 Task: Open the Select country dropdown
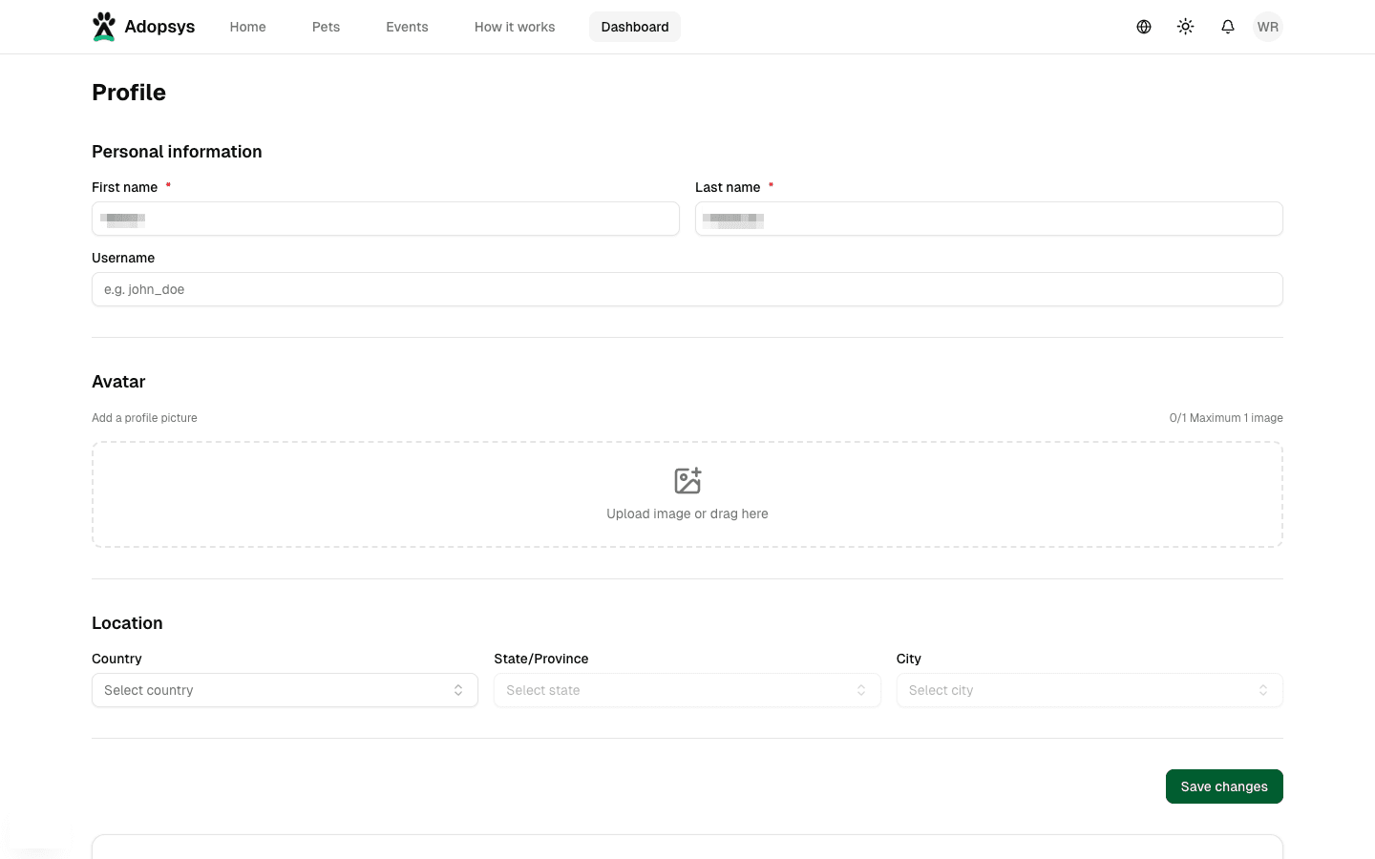click(x=285, y=689)
